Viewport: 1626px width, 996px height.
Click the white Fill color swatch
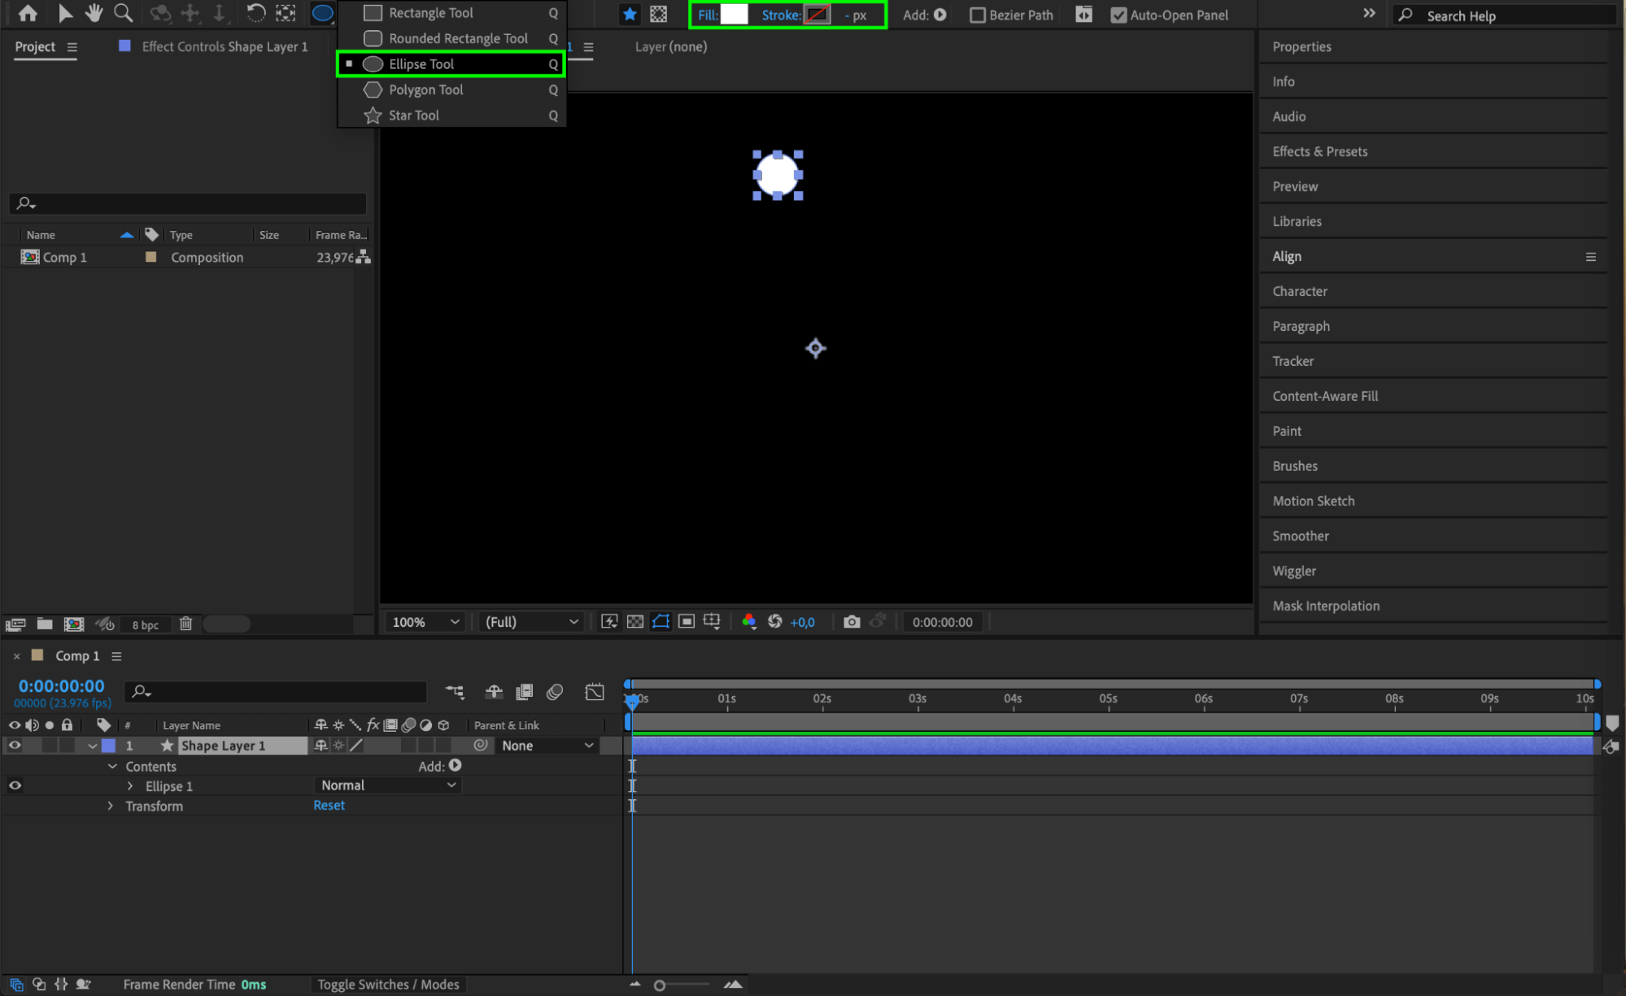click(x=734, y=15)
